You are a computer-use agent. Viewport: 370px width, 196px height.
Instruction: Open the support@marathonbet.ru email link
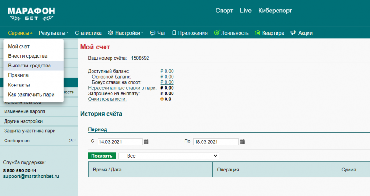[31, 176]
